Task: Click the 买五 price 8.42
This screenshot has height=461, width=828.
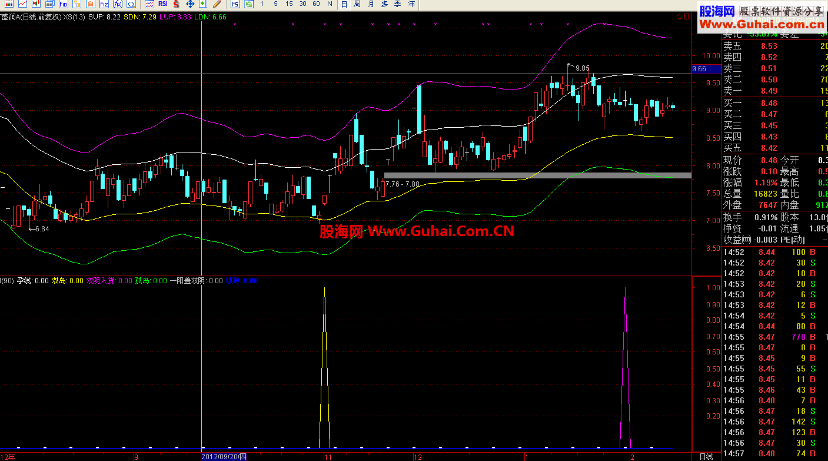Action: point(769,148)
